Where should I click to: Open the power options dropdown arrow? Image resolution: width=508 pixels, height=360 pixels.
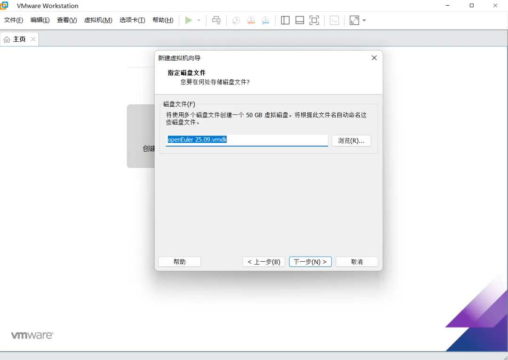[199, 20]
